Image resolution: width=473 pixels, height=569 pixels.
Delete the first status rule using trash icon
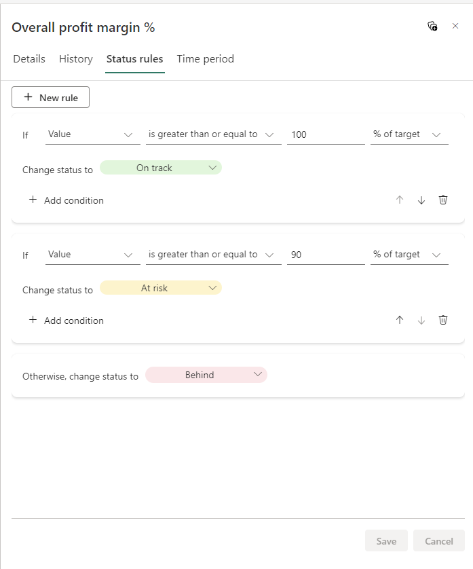point(443,200)
